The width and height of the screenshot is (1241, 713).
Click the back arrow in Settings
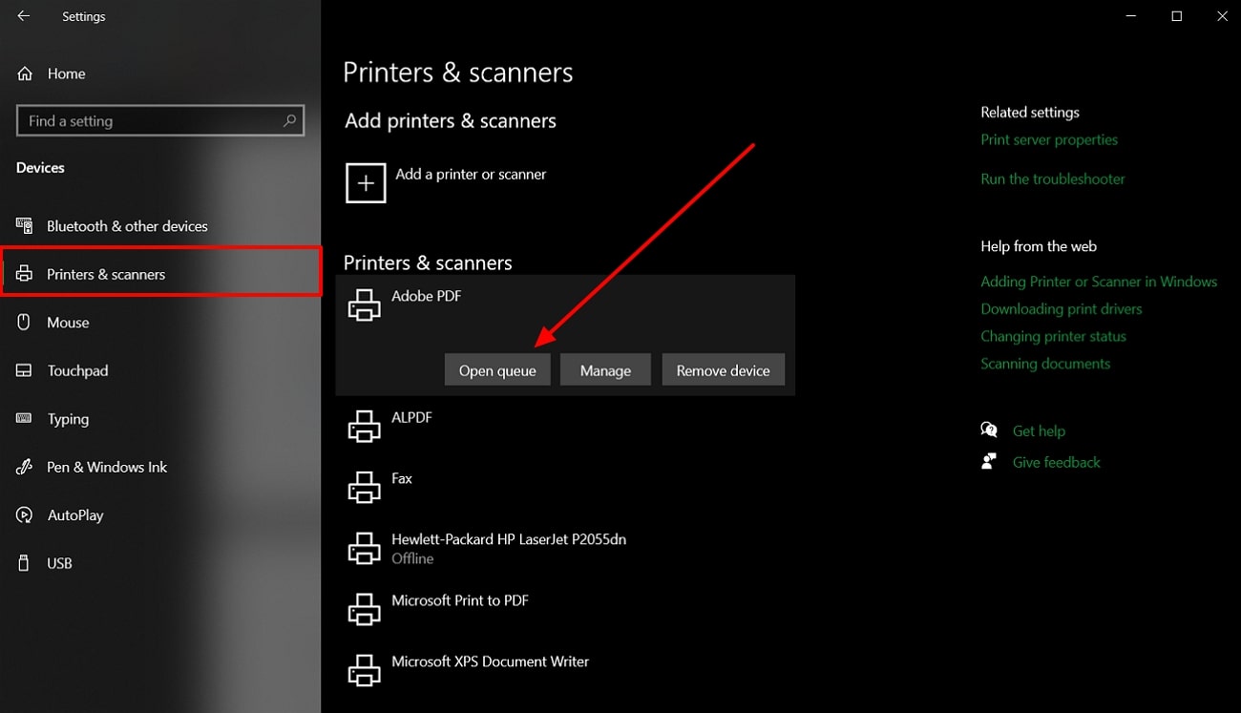tap(24, 16)
